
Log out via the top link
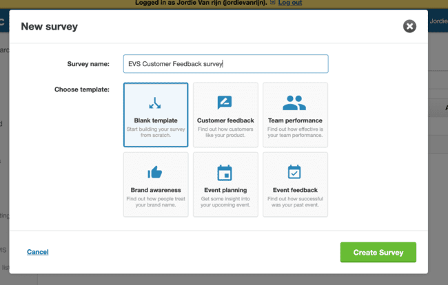pyautogui.click(x=290, y=3)
